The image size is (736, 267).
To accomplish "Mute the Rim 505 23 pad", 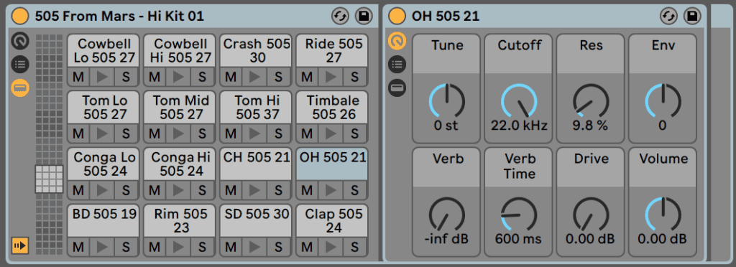I will pos(155,247).
